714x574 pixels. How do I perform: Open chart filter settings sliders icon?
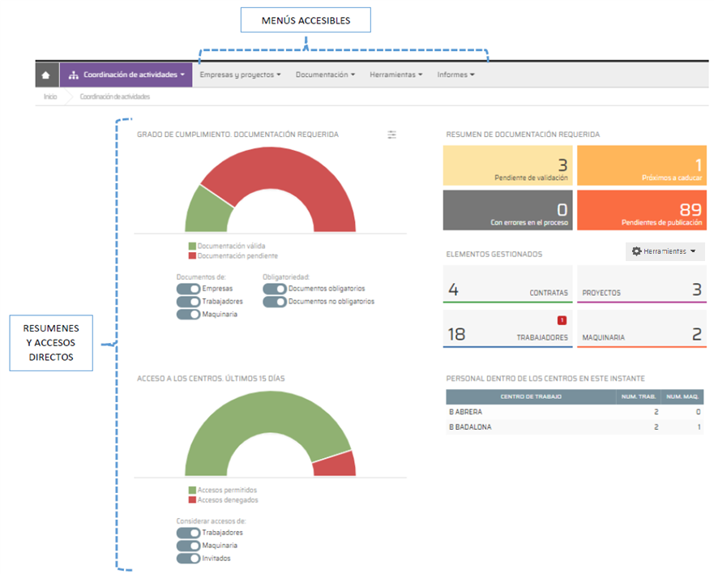(x=391, y=135)
